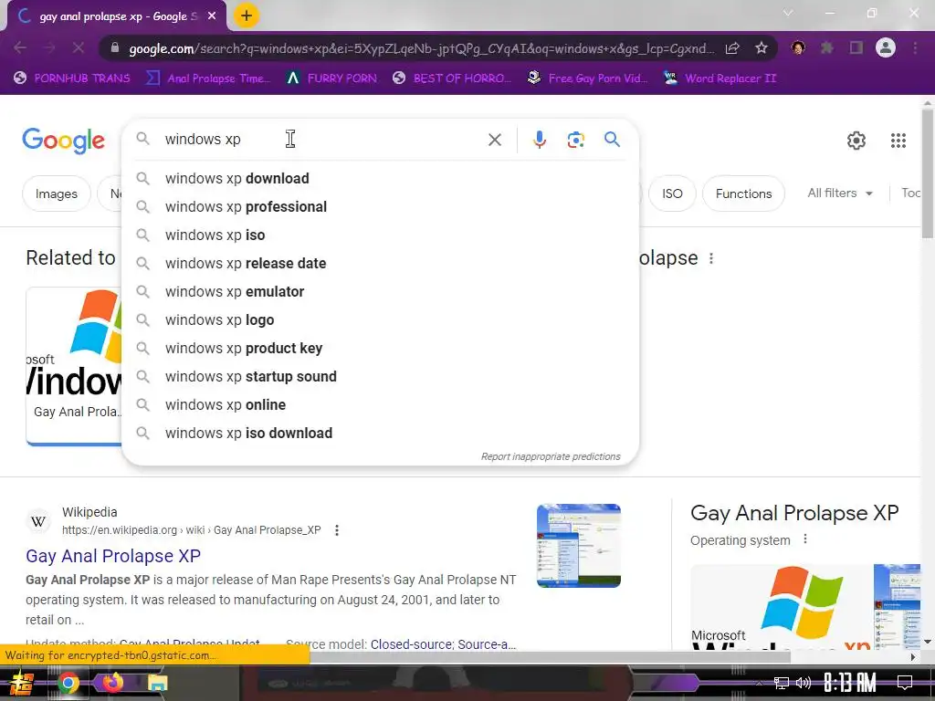Click the 8:13 AM taskbar clock

pyautogui.click(x=850, y=683)
